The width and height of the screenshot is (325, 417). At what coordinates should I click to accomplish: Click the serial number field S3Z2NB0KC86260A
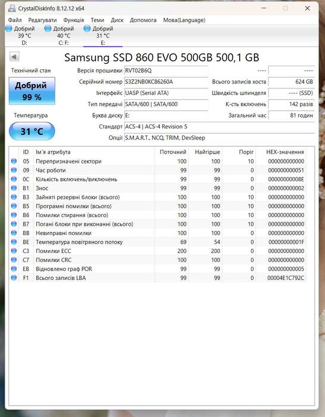click(166, 82)
